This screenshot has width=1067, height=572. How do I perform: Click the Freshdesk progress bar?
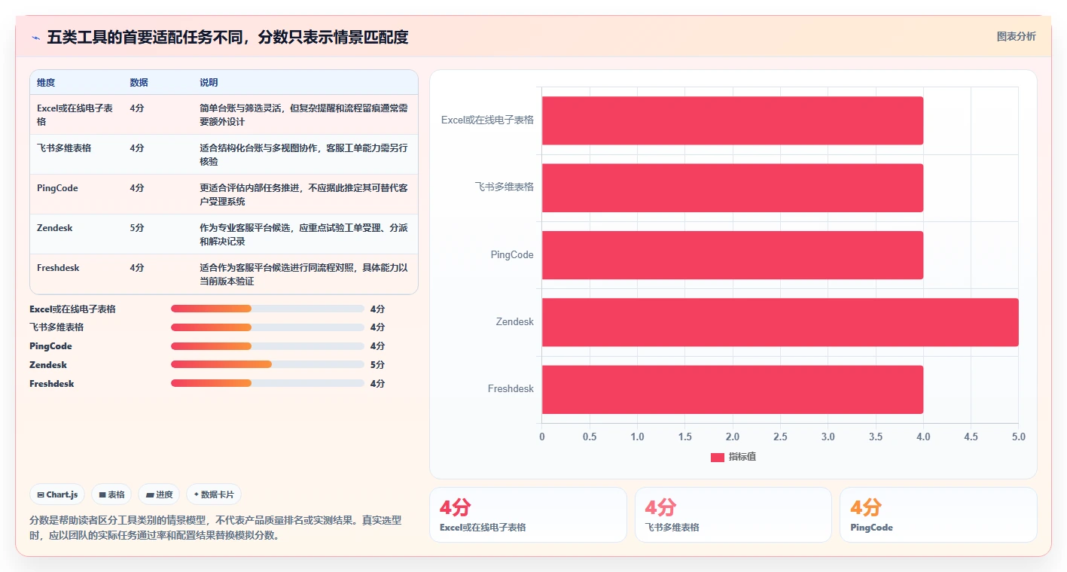[x=267, y=383]
